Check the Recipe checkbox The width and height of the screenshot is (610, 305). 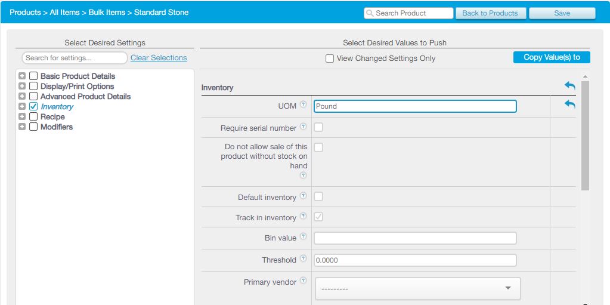(33, 116)
